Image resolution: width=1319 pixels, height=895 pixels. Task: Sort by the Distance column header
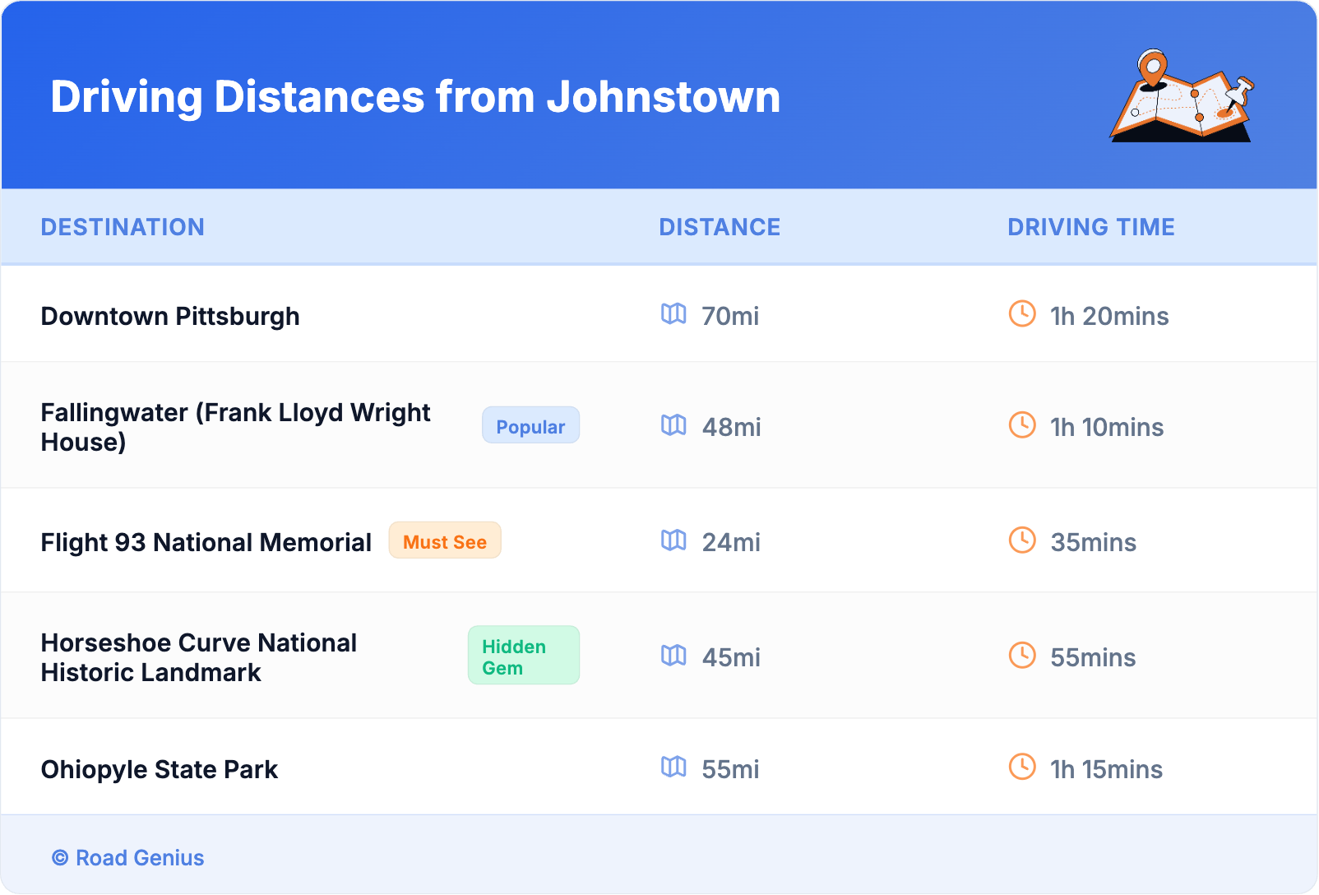pyautogui.click(x=720, y=227)
